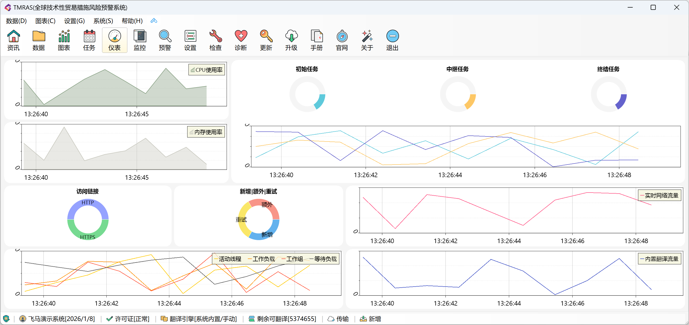Switch to the 监控 monitoring view

(x=140, y=40)
